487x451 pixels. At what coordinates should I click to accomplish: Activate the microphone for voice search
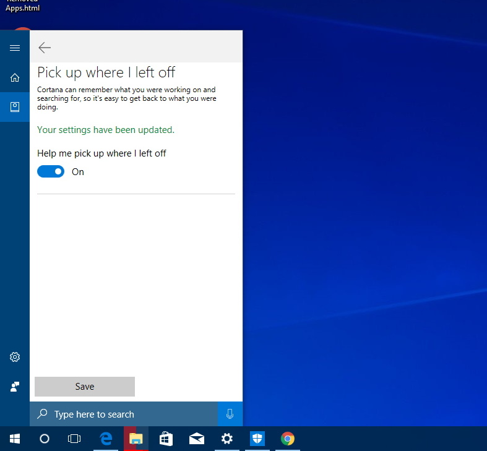(230, 414)
